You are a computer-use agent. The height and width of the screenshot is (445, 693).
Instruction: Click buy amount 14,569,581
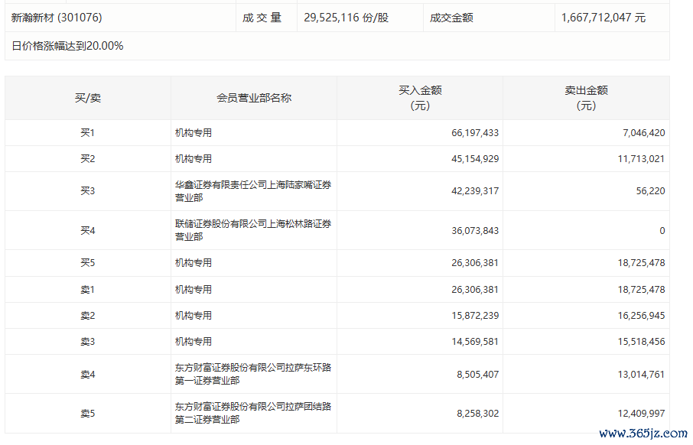tap(475, 342)
